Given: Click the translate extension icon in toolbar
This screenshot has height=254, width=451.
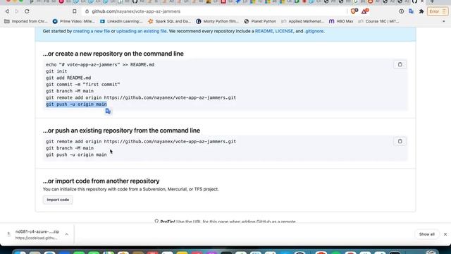Looking at the screenshot, I should tap(411, 11).
